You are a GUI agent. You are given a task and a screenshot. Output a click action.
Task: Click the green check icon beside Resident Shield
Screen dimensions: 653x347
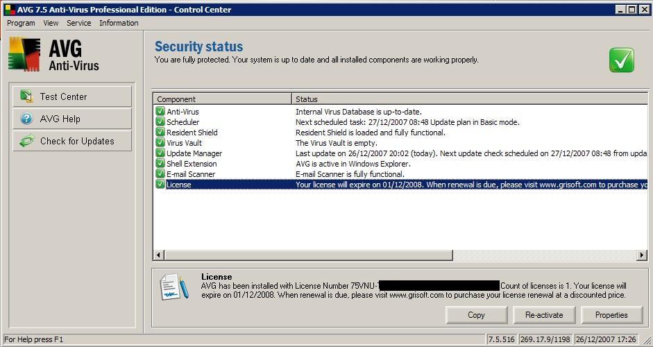point(160,132)
